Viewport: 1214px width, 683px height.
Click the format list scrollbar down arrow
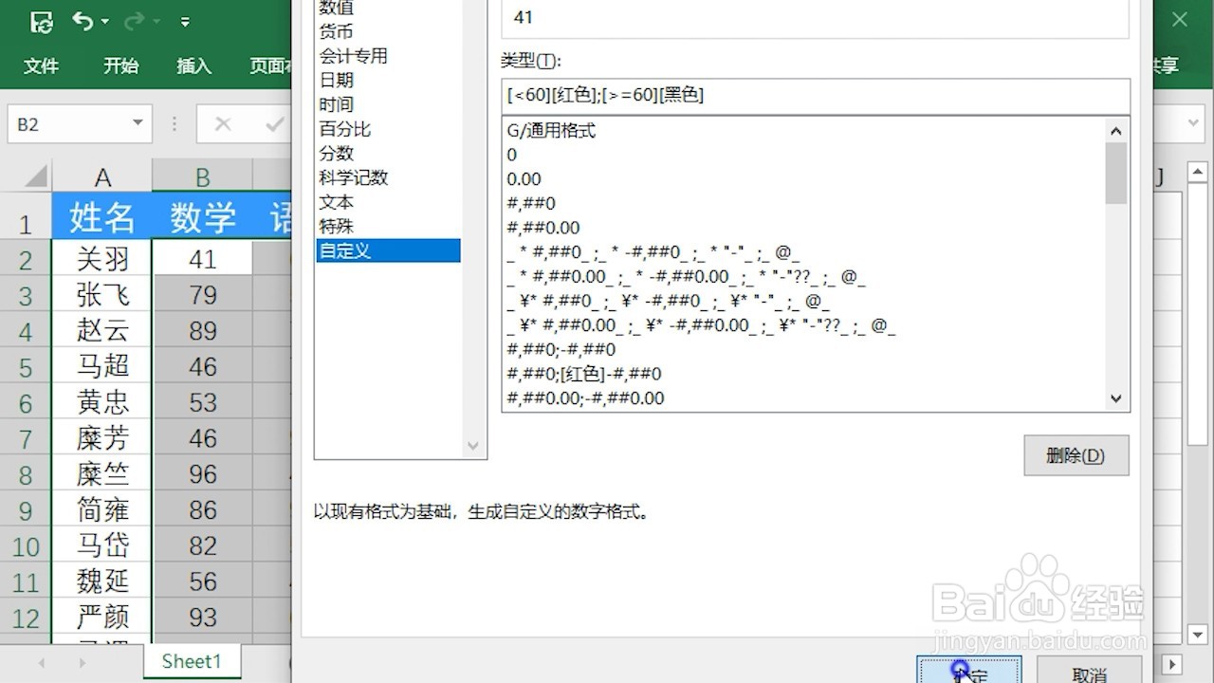click(1116, 398)
